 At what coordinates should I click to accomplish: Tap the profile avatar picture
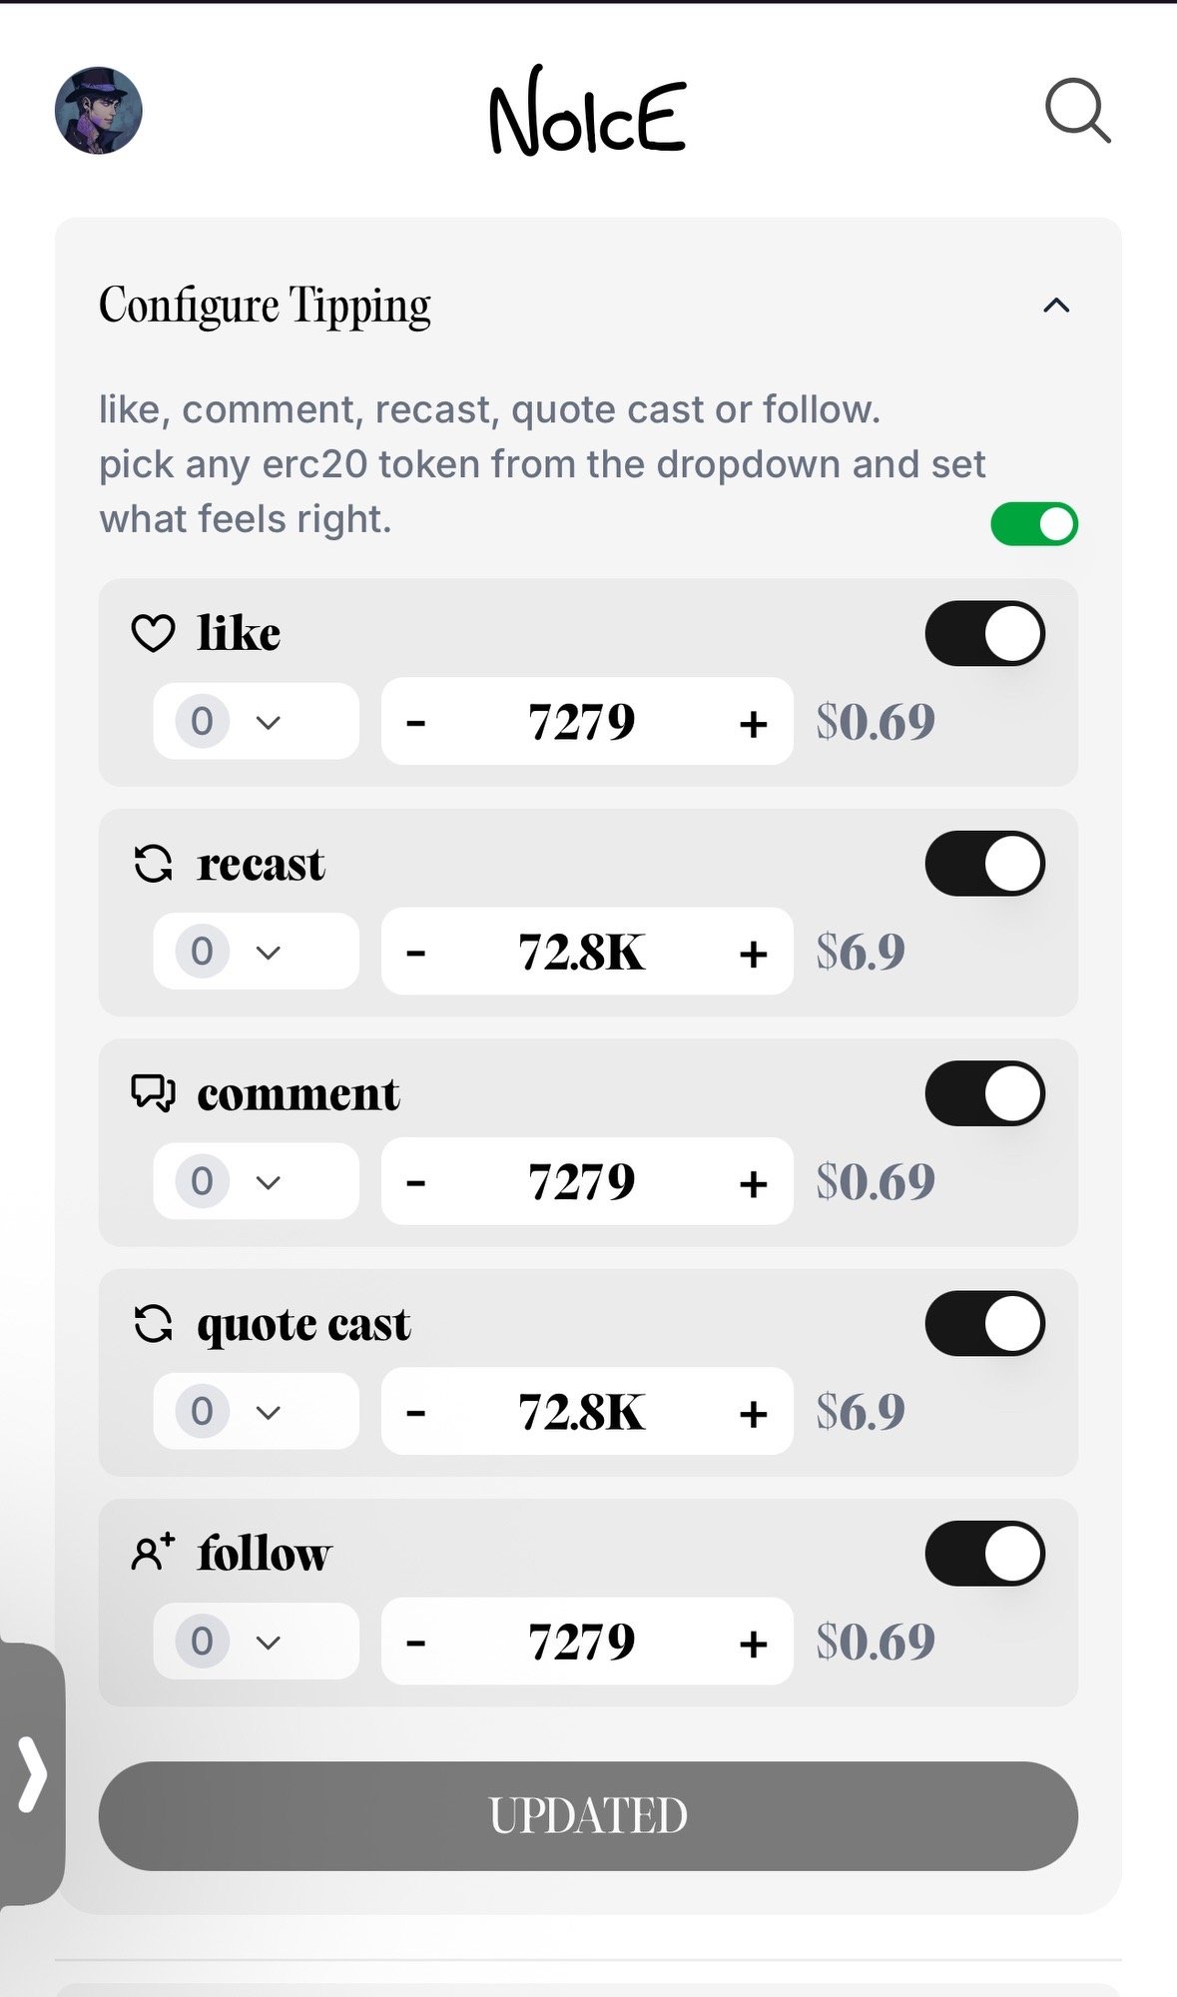coord(98,111)
